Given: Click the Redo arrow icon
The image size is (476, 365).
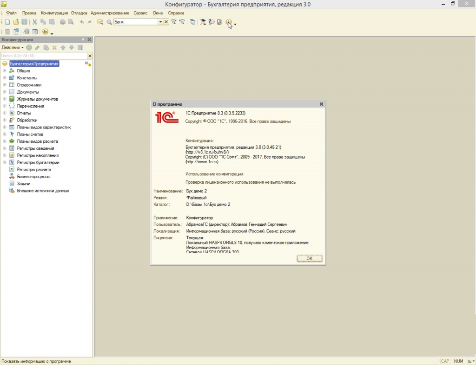Looking at the screenshot, I should [x=89, y=22].
